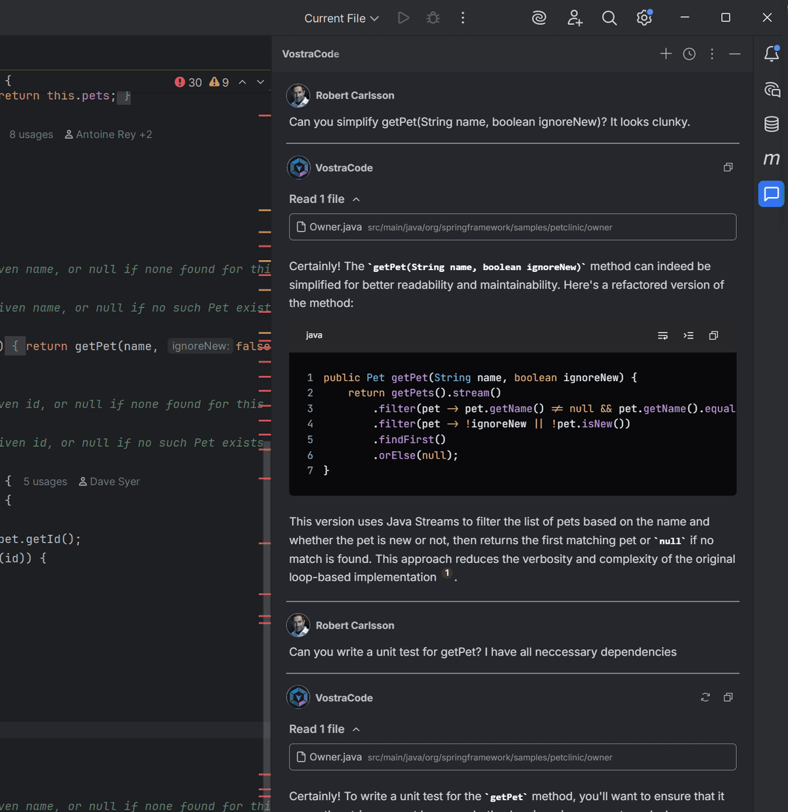Start debugging via the bug icon
Image resolution: width=788 pixels, height=812 pixels.
coord(433,18)
